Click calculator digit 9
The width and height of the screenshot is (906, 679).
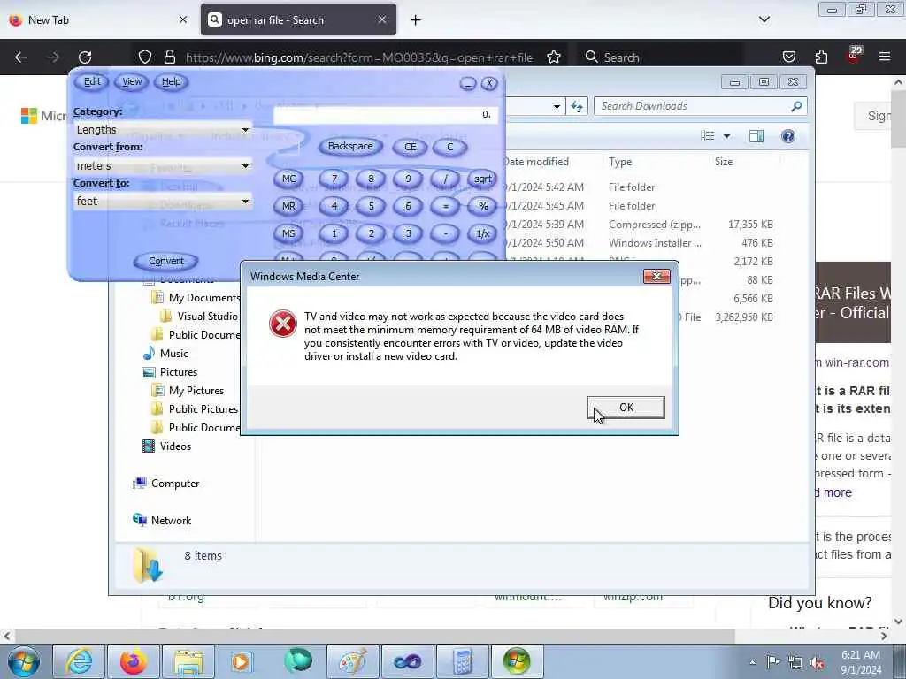(408, 179)
